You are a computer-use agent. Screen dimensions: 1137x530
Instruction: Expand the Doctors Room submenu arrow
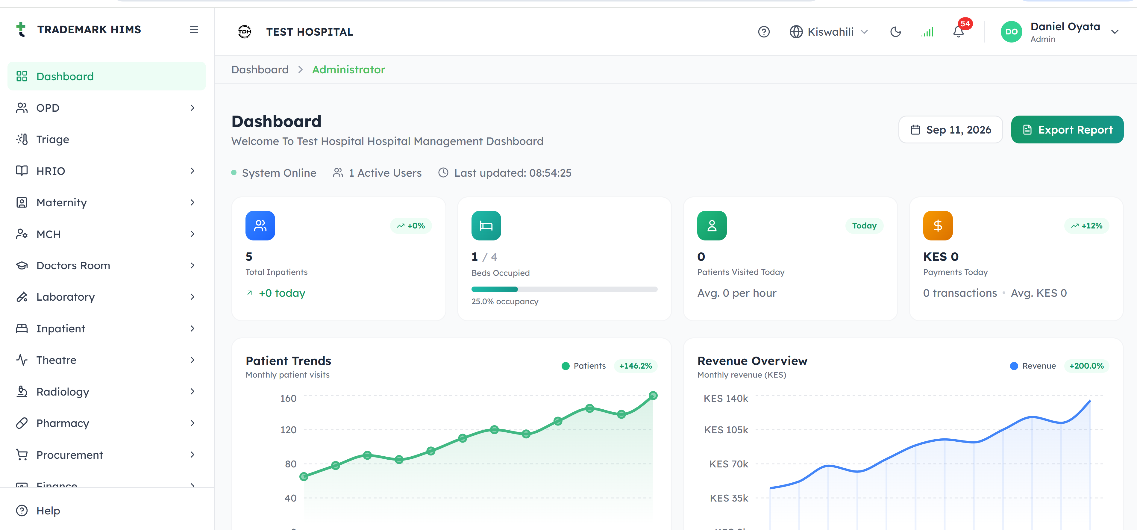click(192, 266)
